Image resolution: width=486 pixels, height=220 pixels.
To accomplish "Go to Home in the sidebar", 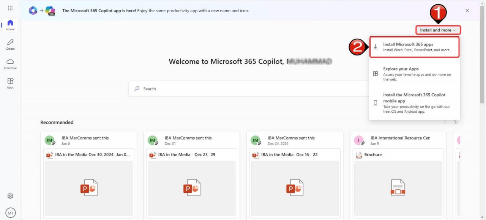I will point(10,25).
